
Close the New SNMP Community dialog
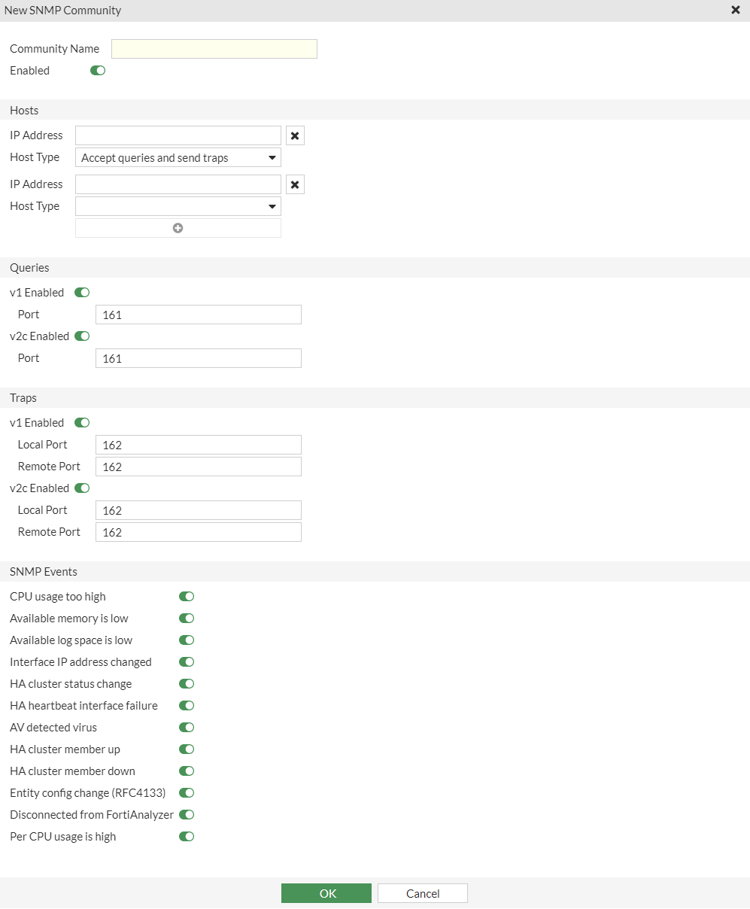(735, 10)
